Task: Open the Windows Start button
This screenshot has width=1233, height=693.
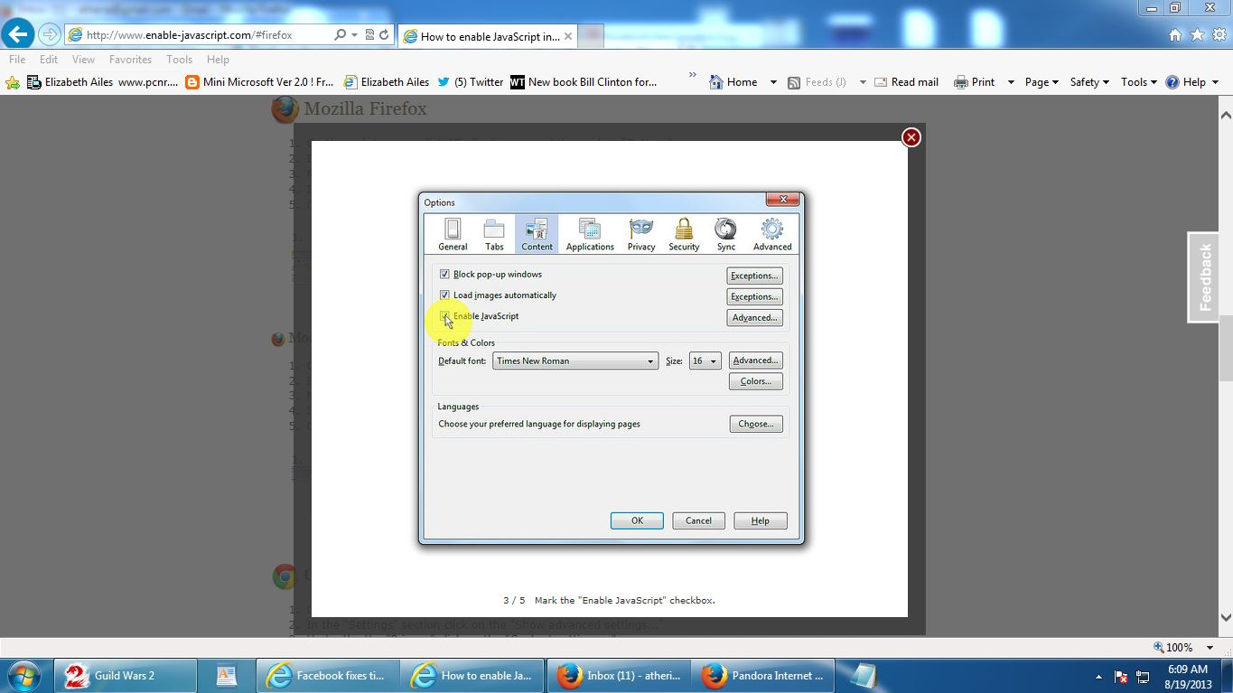Action: point(23,675)
